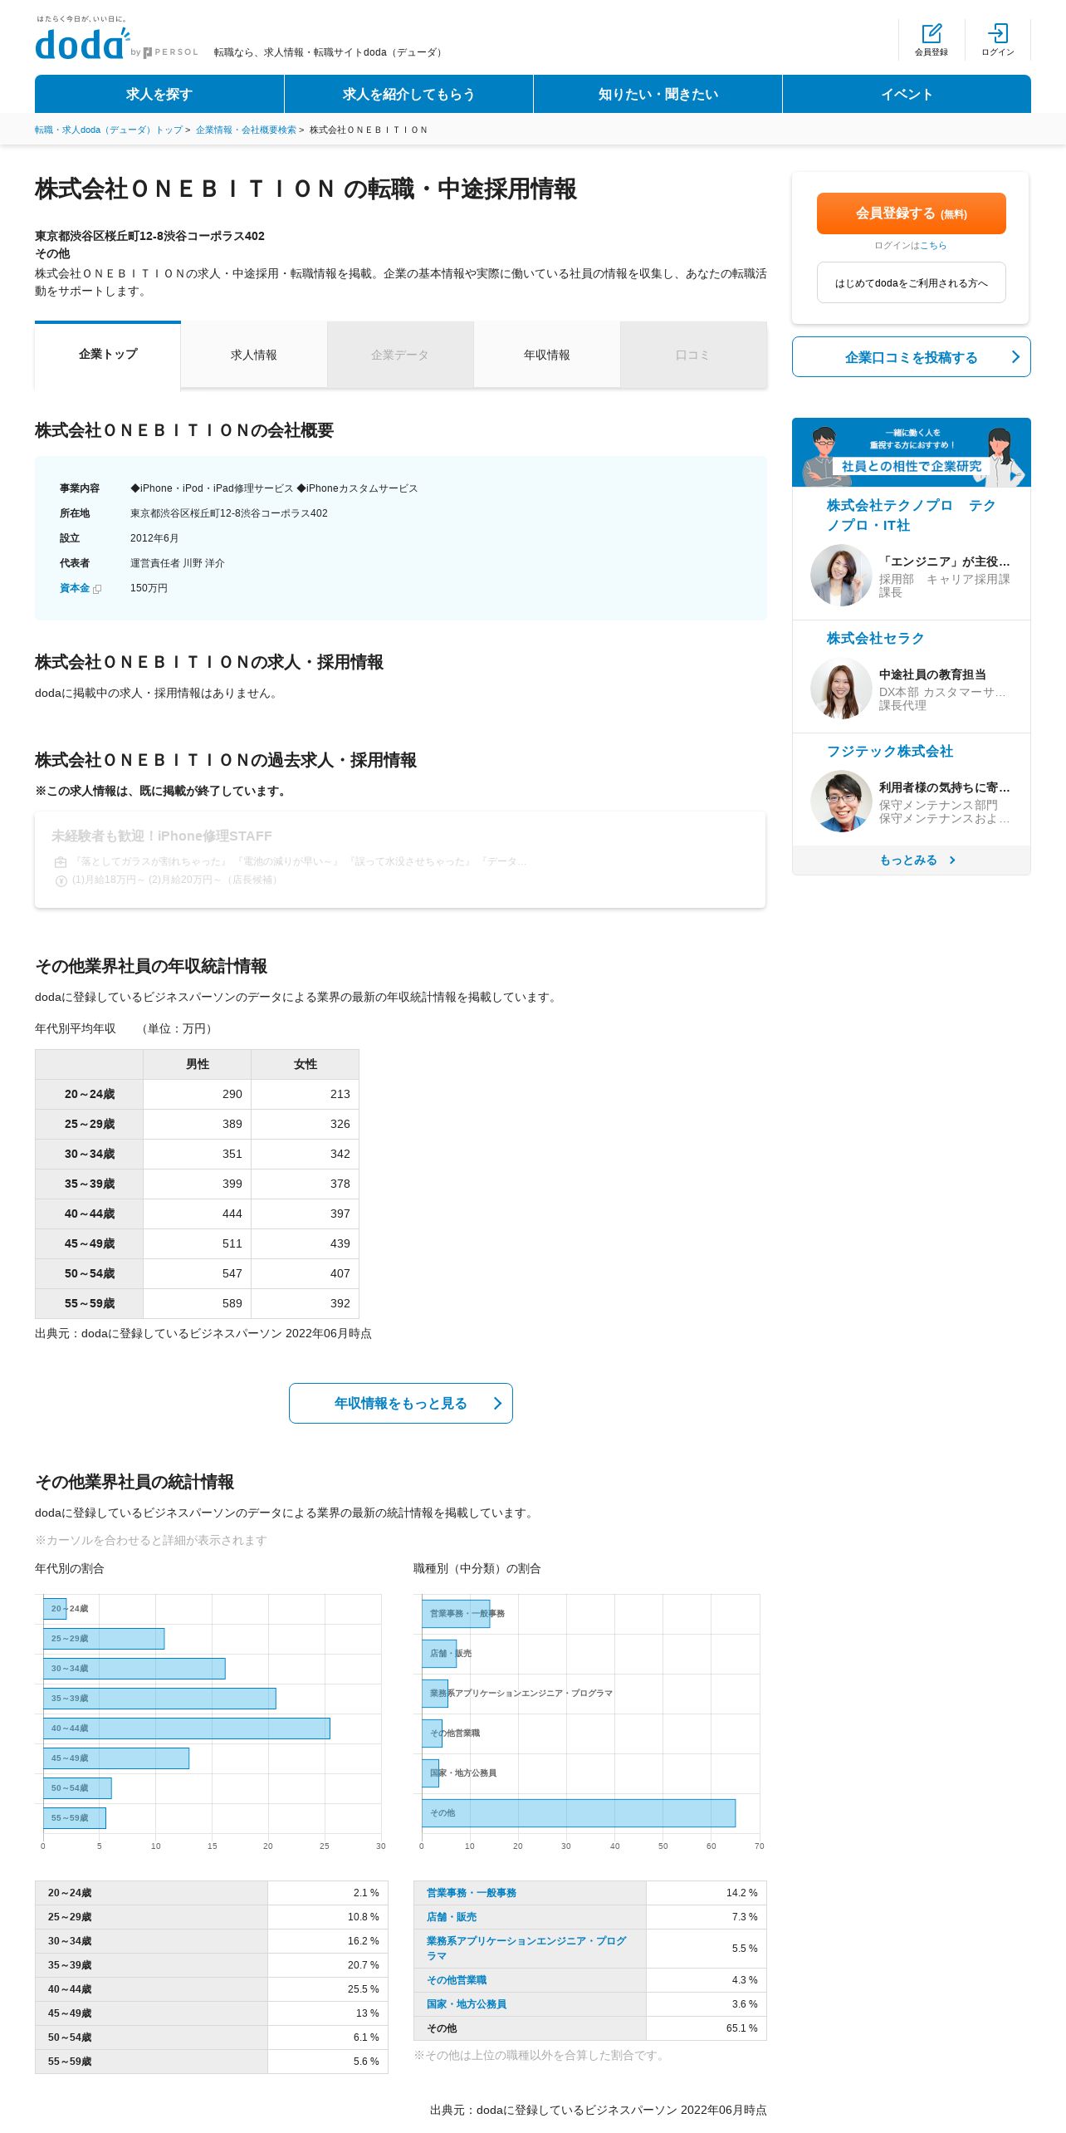The image size is (1066, 2133).
Task: Click the chevron next to もっとみる
Action: pyautogui.click(x=952, y=861)
